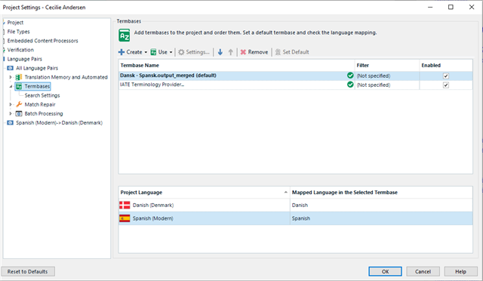Cancel the Project Settings dialog

(423, 271)
